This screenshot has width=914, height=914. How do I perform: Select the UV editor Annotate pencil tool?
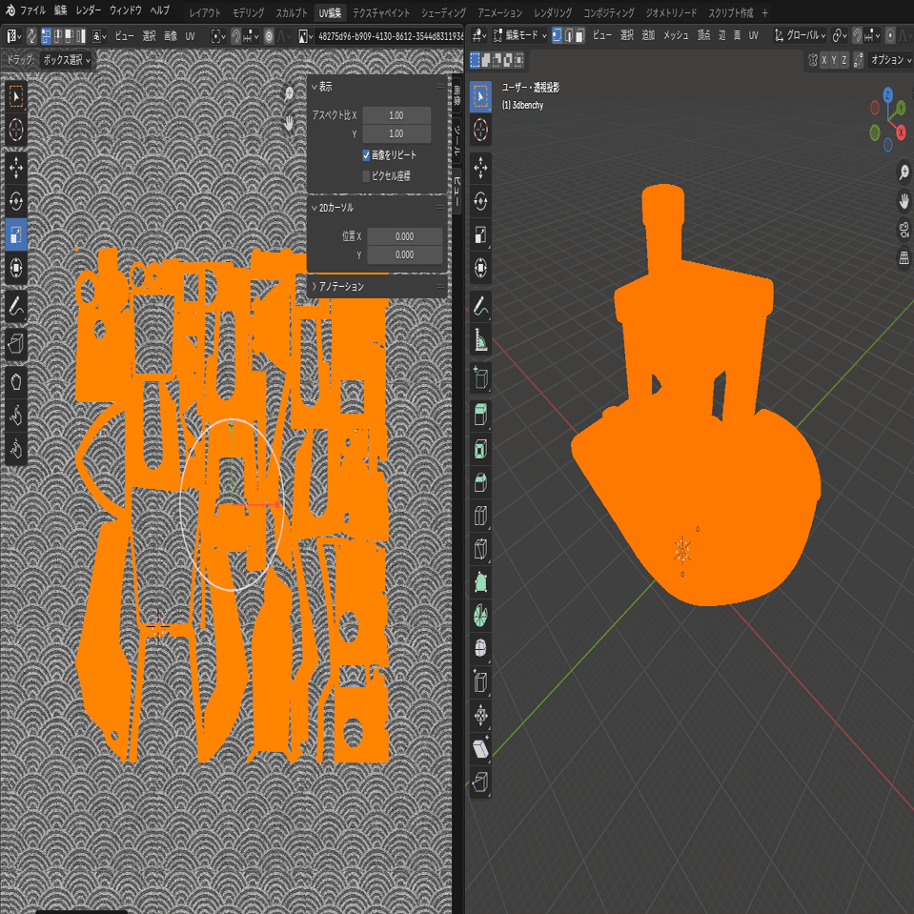[x=16, y=306]
